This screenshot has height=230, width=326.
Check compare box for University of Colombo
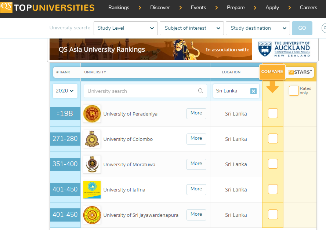tap(273, 139)
